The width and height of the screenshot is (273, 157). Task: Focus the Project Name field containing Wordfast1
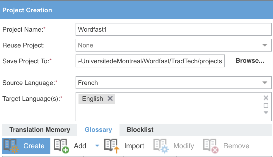point(174,29)
